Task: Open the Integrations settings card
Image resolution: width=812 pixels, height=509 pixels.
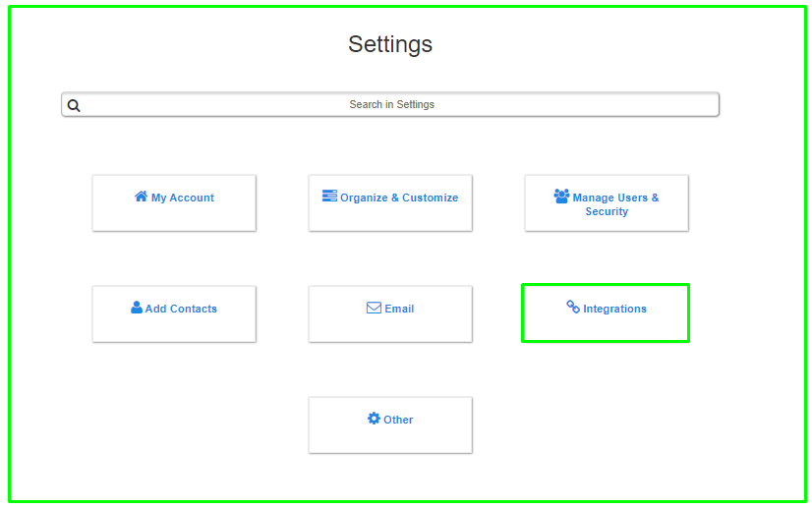Action: click(x=606, y=313)
